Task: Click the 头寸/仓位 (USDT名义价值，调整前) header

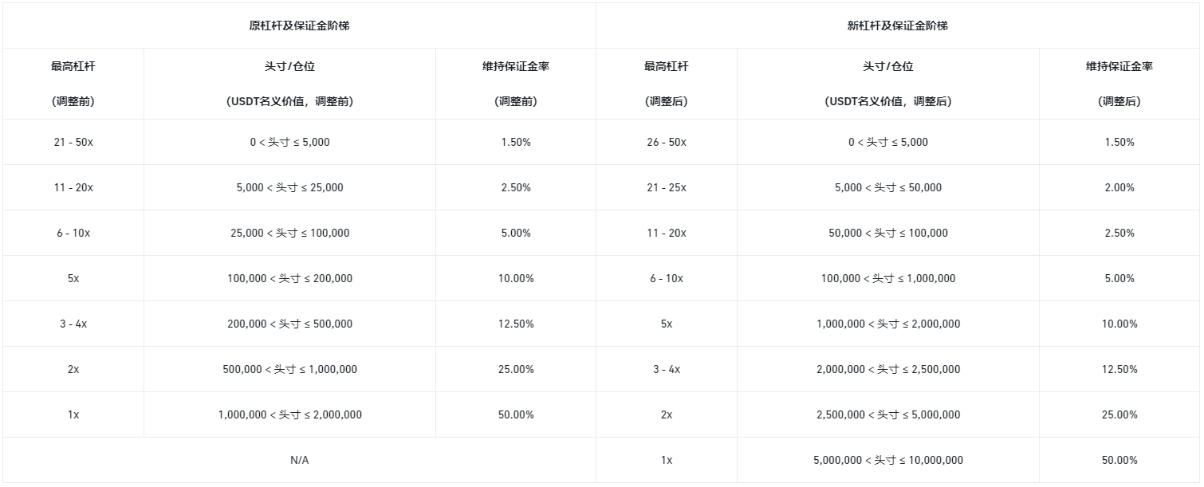Action: 289,84
